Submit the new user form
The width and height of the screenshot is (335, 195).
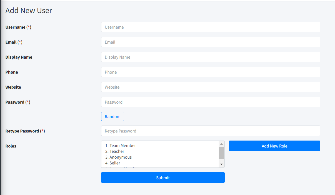point(163,177)
